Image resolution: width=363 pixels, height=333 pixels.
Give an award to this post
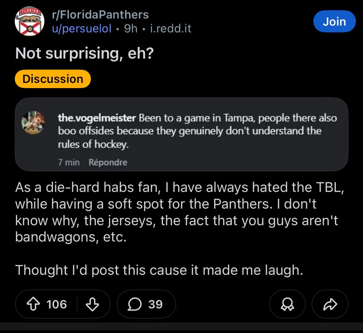[x=287, y=304]
